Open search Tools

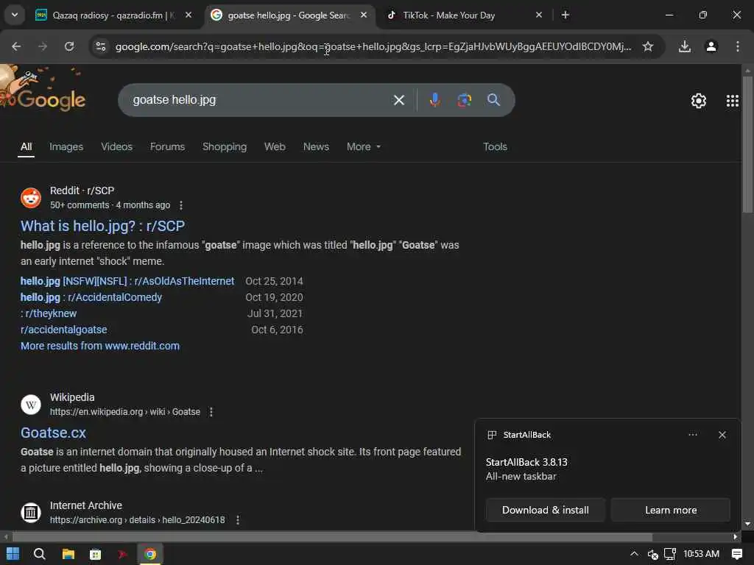[495, 146]
